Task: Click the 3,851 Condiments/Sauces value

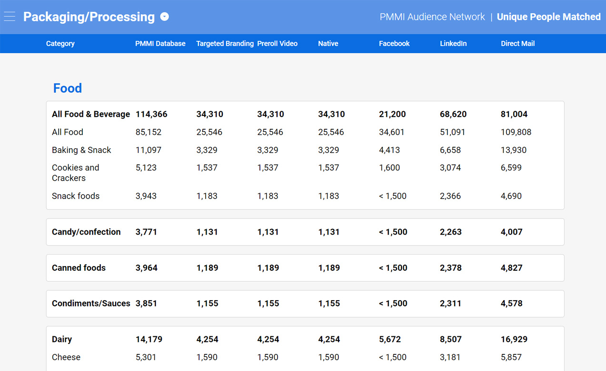Action: [146, 304]
